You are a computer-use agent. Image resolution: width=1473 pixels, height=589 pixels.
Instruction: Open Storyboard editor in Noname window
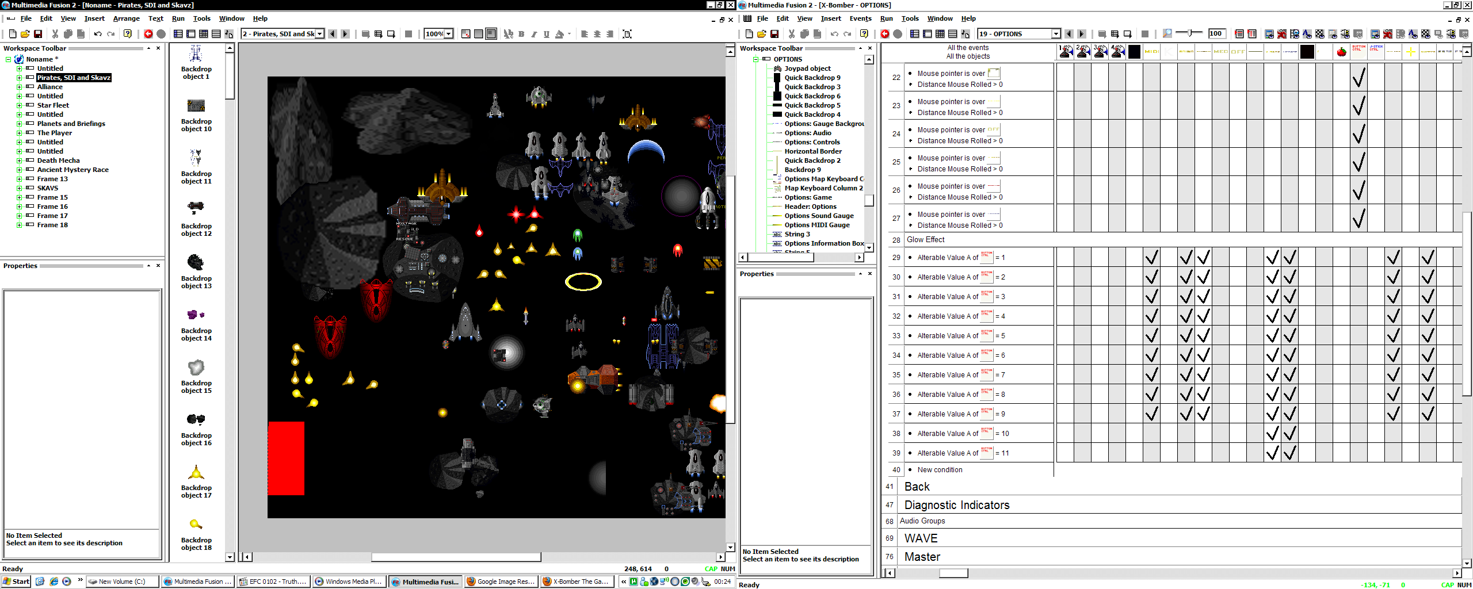coord(178,34)
